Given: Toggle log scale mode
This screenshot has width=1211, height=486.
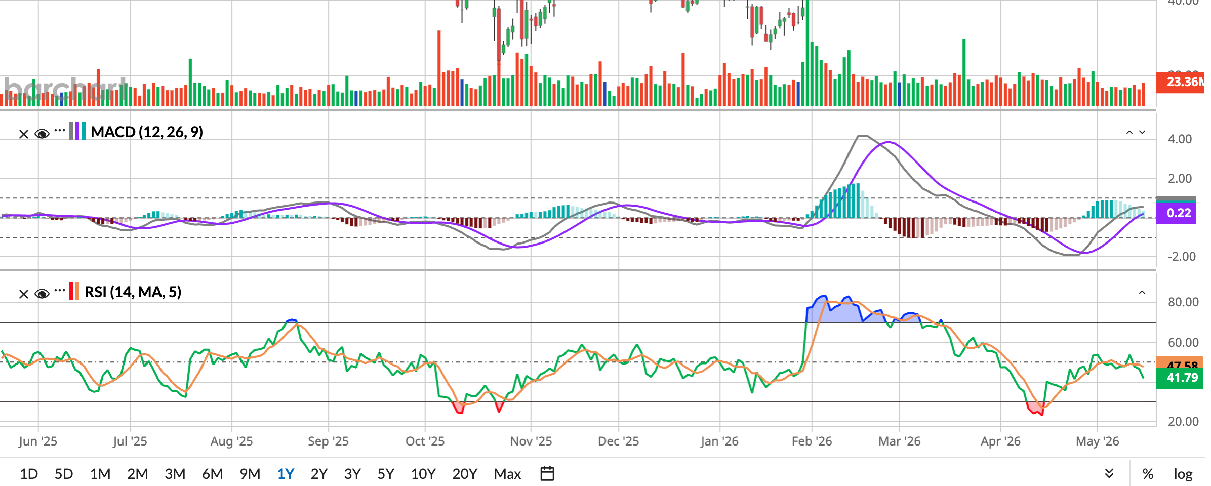Looking at the screenshot, I should 1183,474.
